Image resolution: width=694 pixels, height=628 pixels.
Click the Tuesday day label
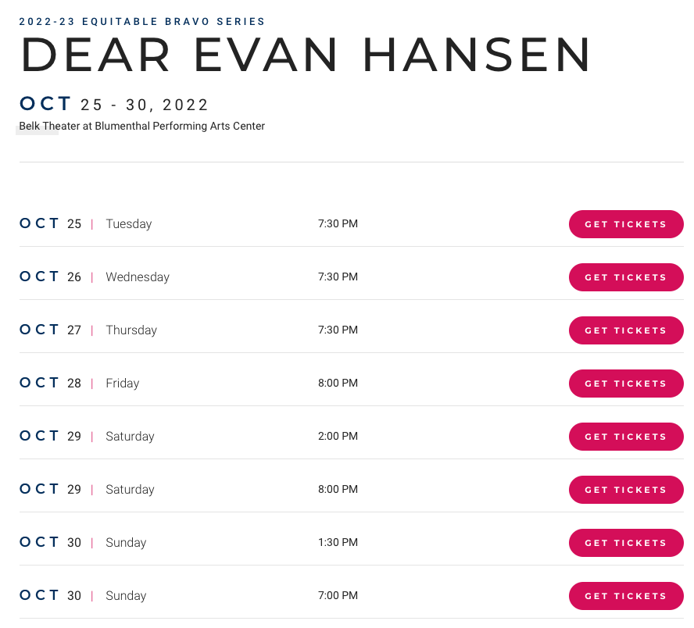pos(128,224)
